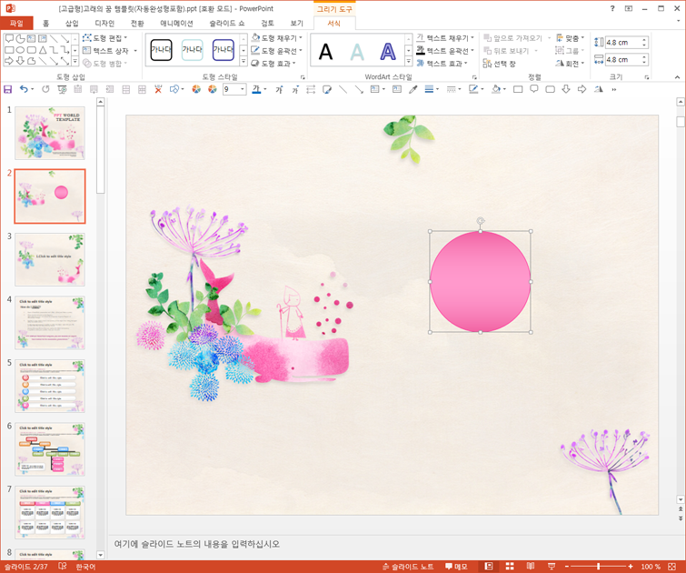Click the first color wheel icon in quick toolbar
The width and height of the screenshot is (686, 573).
[196, 89]
